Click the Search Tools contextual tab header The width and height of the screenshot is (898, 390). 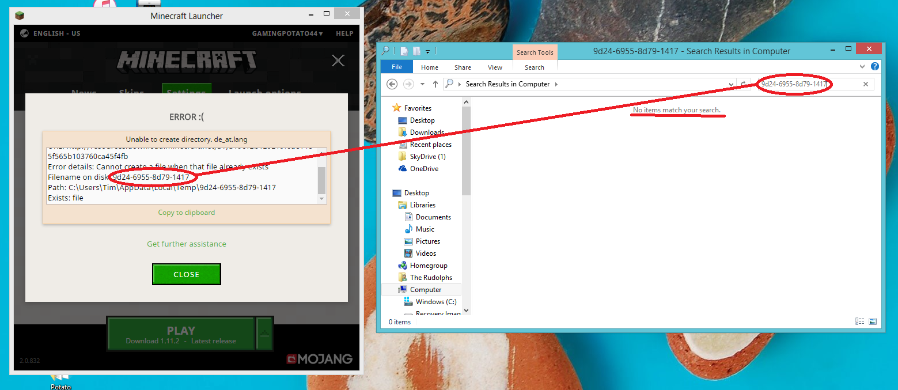[x=535, y=52]
